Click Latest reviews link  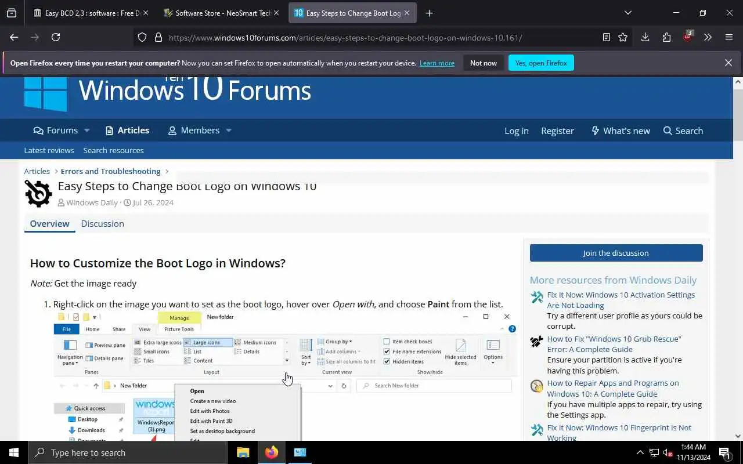pyautogui.click(x=49, y=150)
